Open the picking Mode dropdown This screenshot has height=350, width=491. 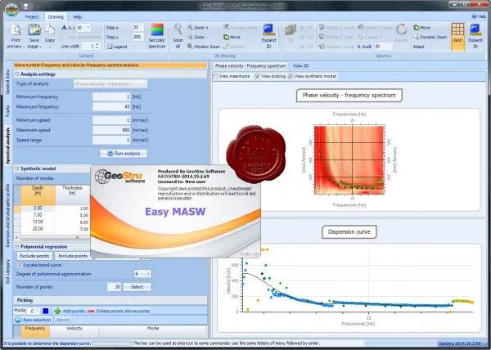pyautogui.click(x=34, y=311)
